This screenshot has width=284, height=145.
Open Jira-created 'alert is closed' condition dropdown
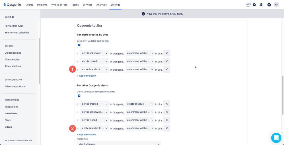click(x=94, y=61)
